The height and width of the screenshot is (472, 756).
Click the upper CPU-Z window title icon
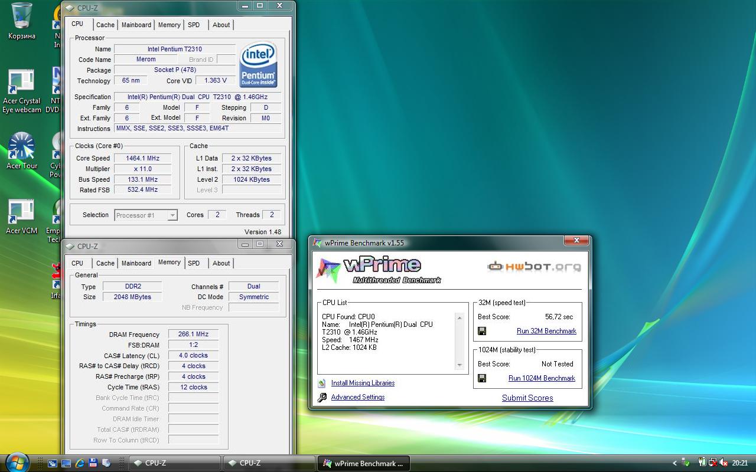(x=70, y=8)
